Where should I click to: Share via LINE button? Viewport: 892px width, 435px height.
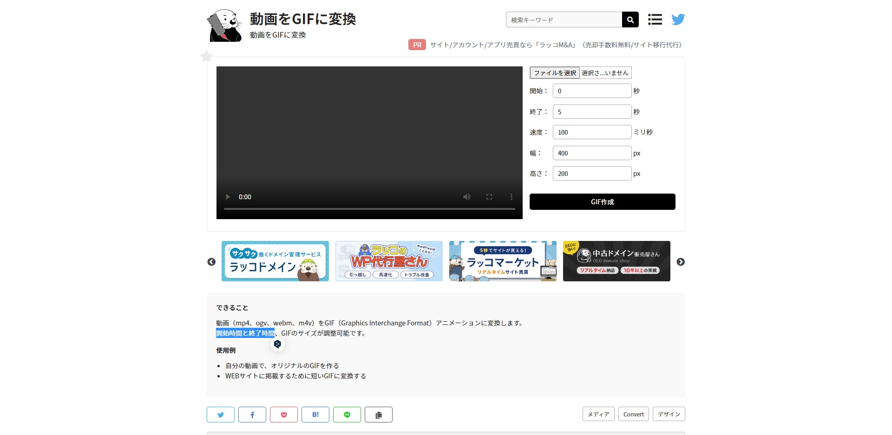tap(347, 415)
